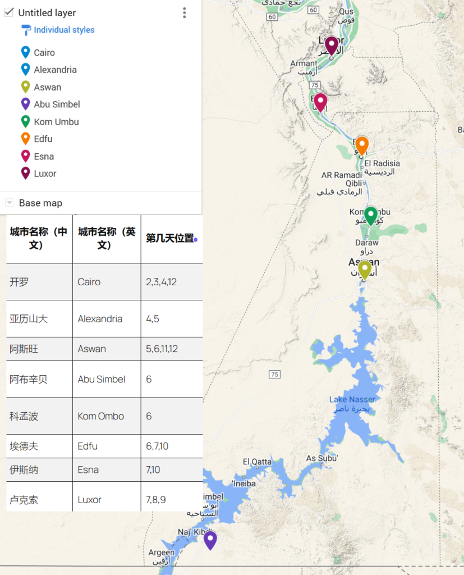Uncheck the Untitled layer visibility checkbox

click(x=9, y=12)
